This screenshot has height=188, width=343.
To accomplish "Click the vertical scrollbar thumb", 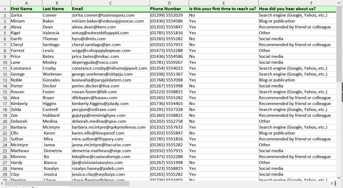I will (x=339, y=44).
